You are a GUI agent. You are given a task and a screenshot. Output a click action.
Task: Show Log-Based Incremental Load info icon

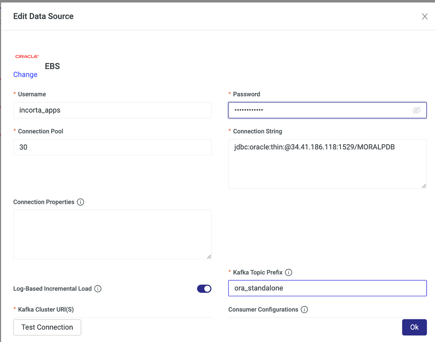[x=98, y=289]
